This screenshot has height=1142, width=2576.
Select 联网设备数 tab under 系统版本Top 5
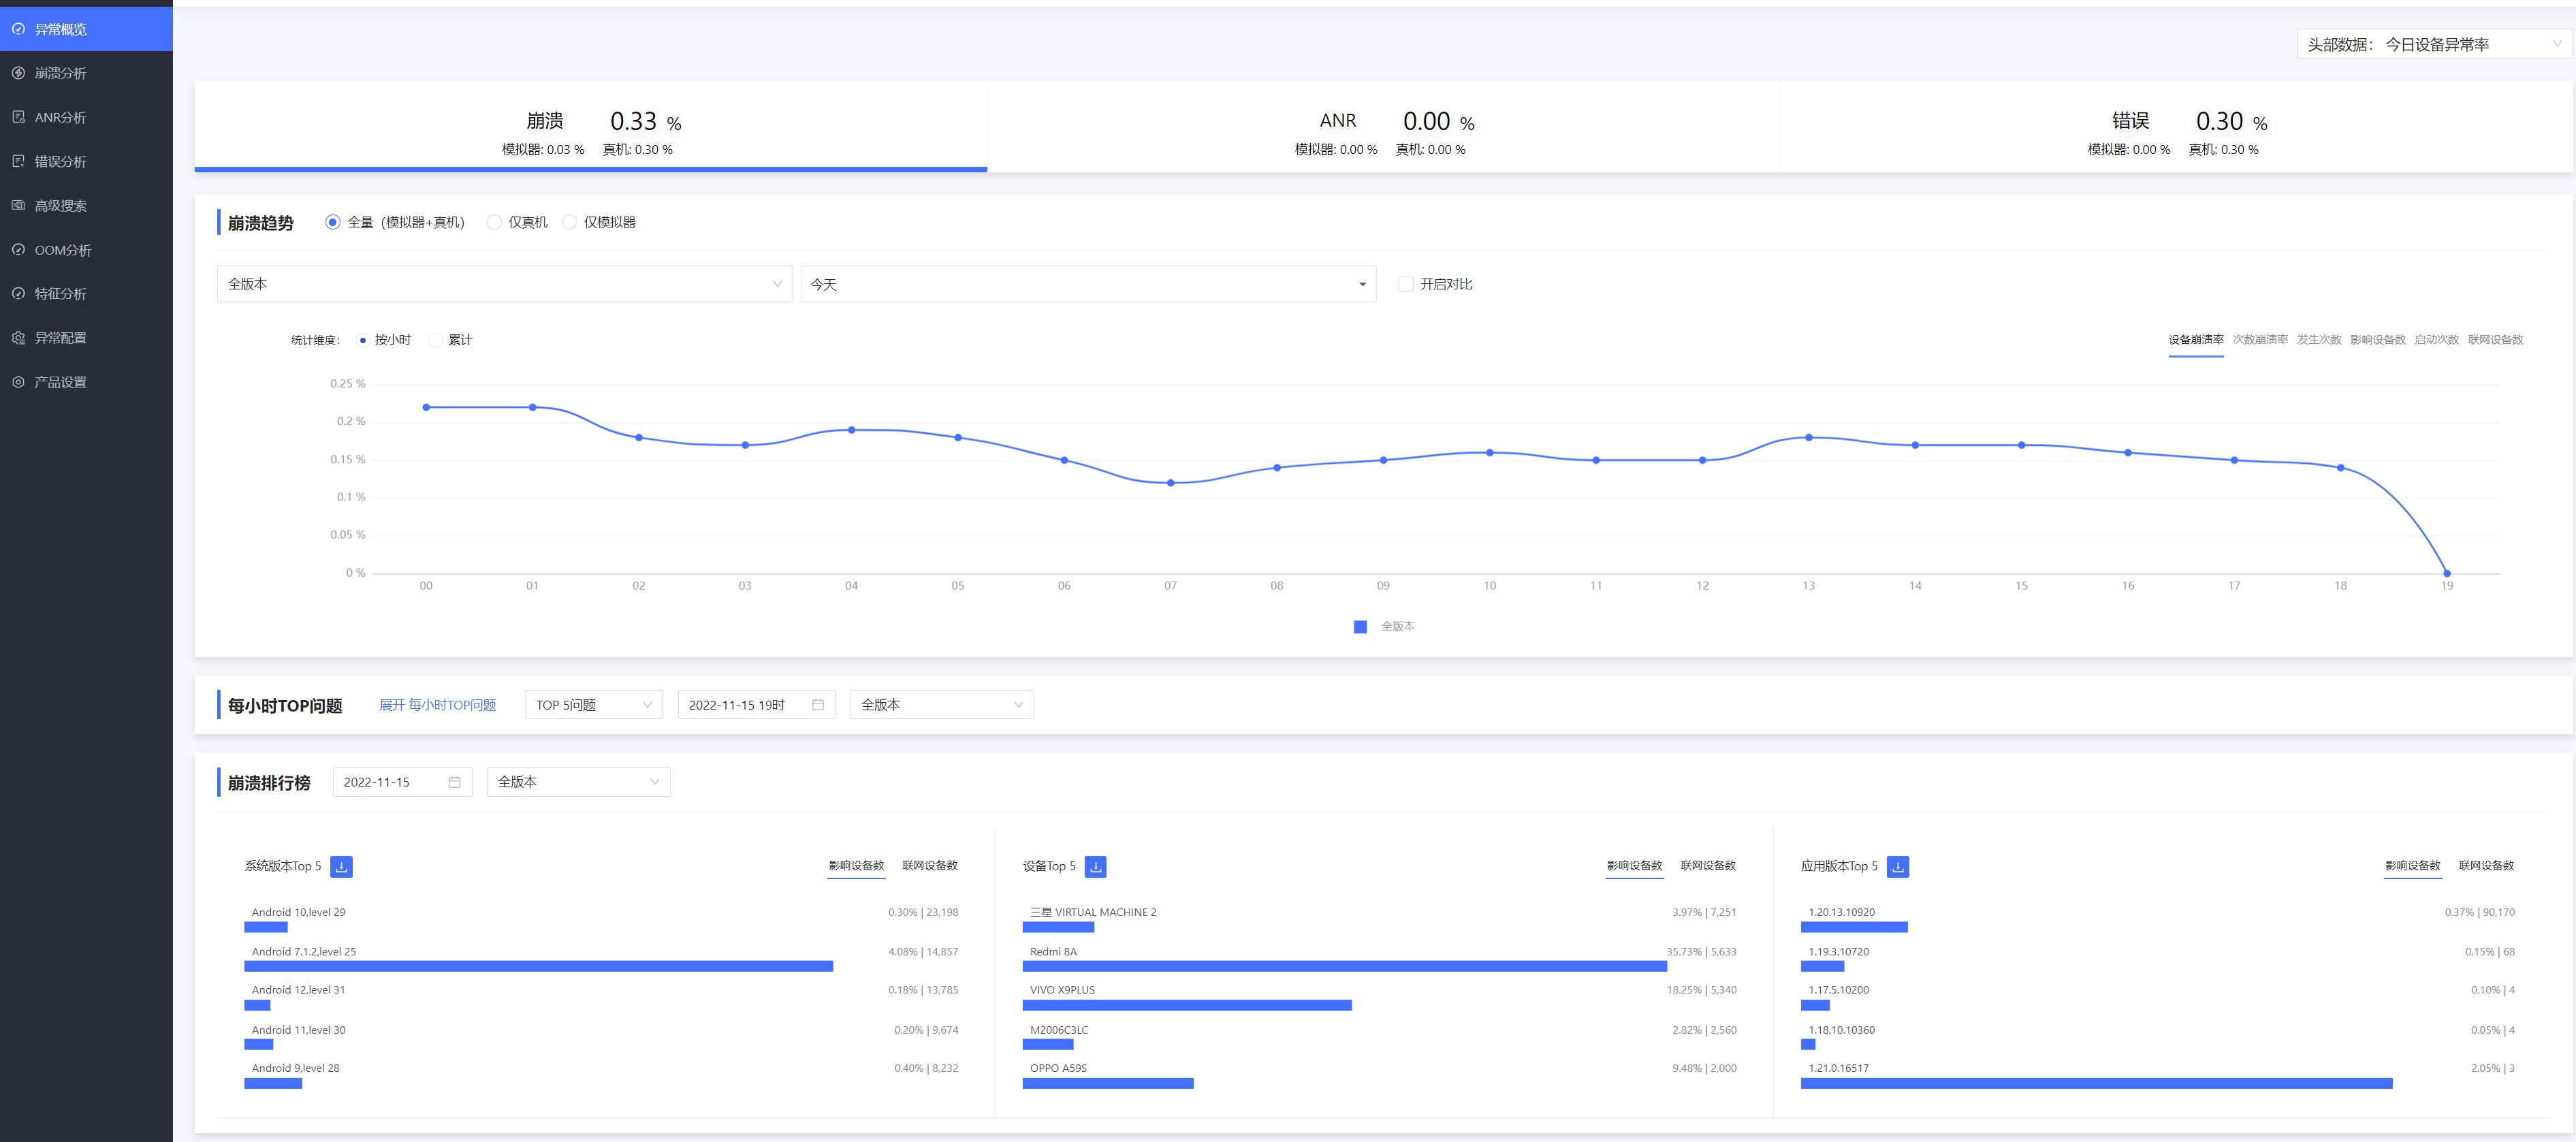[x=929, y=866]
